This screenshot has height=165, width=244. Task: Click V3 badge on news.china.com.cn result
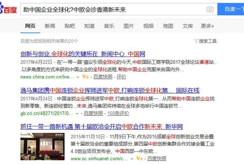[85, 77]
